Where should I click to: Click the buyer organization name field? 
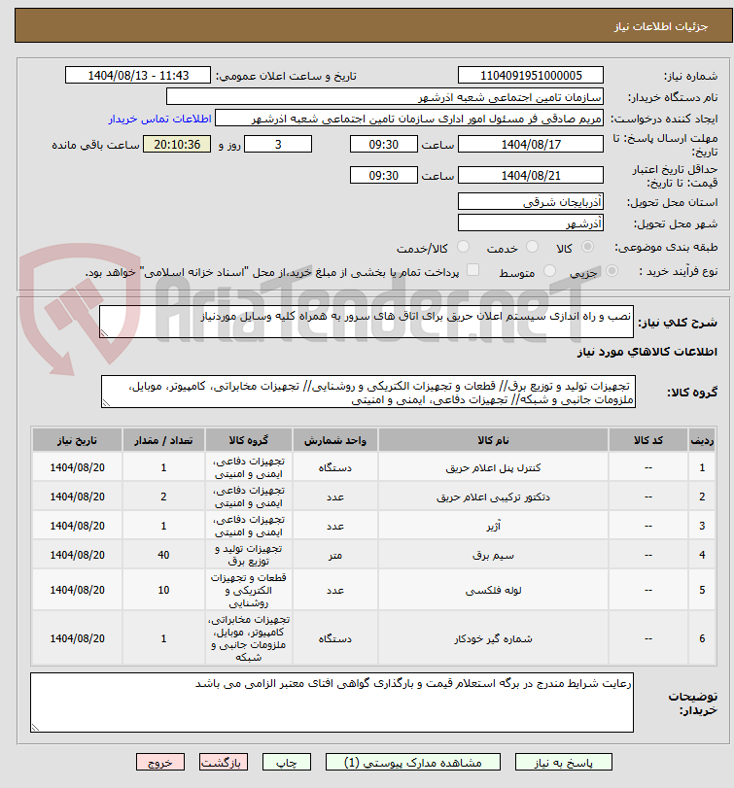point(385,97)
